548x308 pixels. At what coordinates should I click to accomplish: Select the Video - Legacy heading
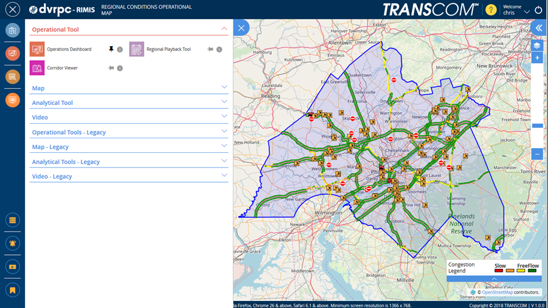[52, 177]
